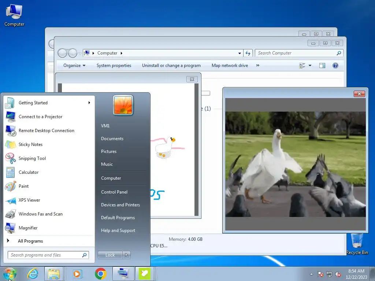
Task: Click System properties in Explorer toolbar
Action: (114, 65)
